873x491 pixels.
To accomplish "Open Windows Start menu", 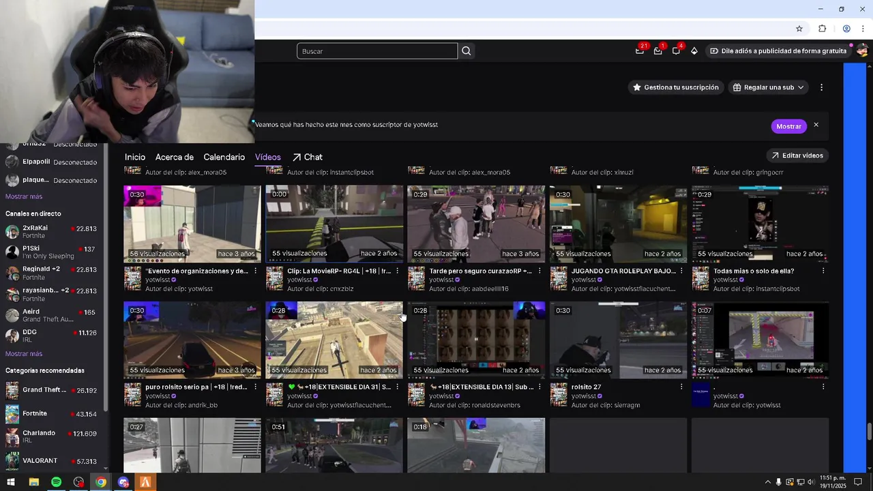I will point(11,482).
